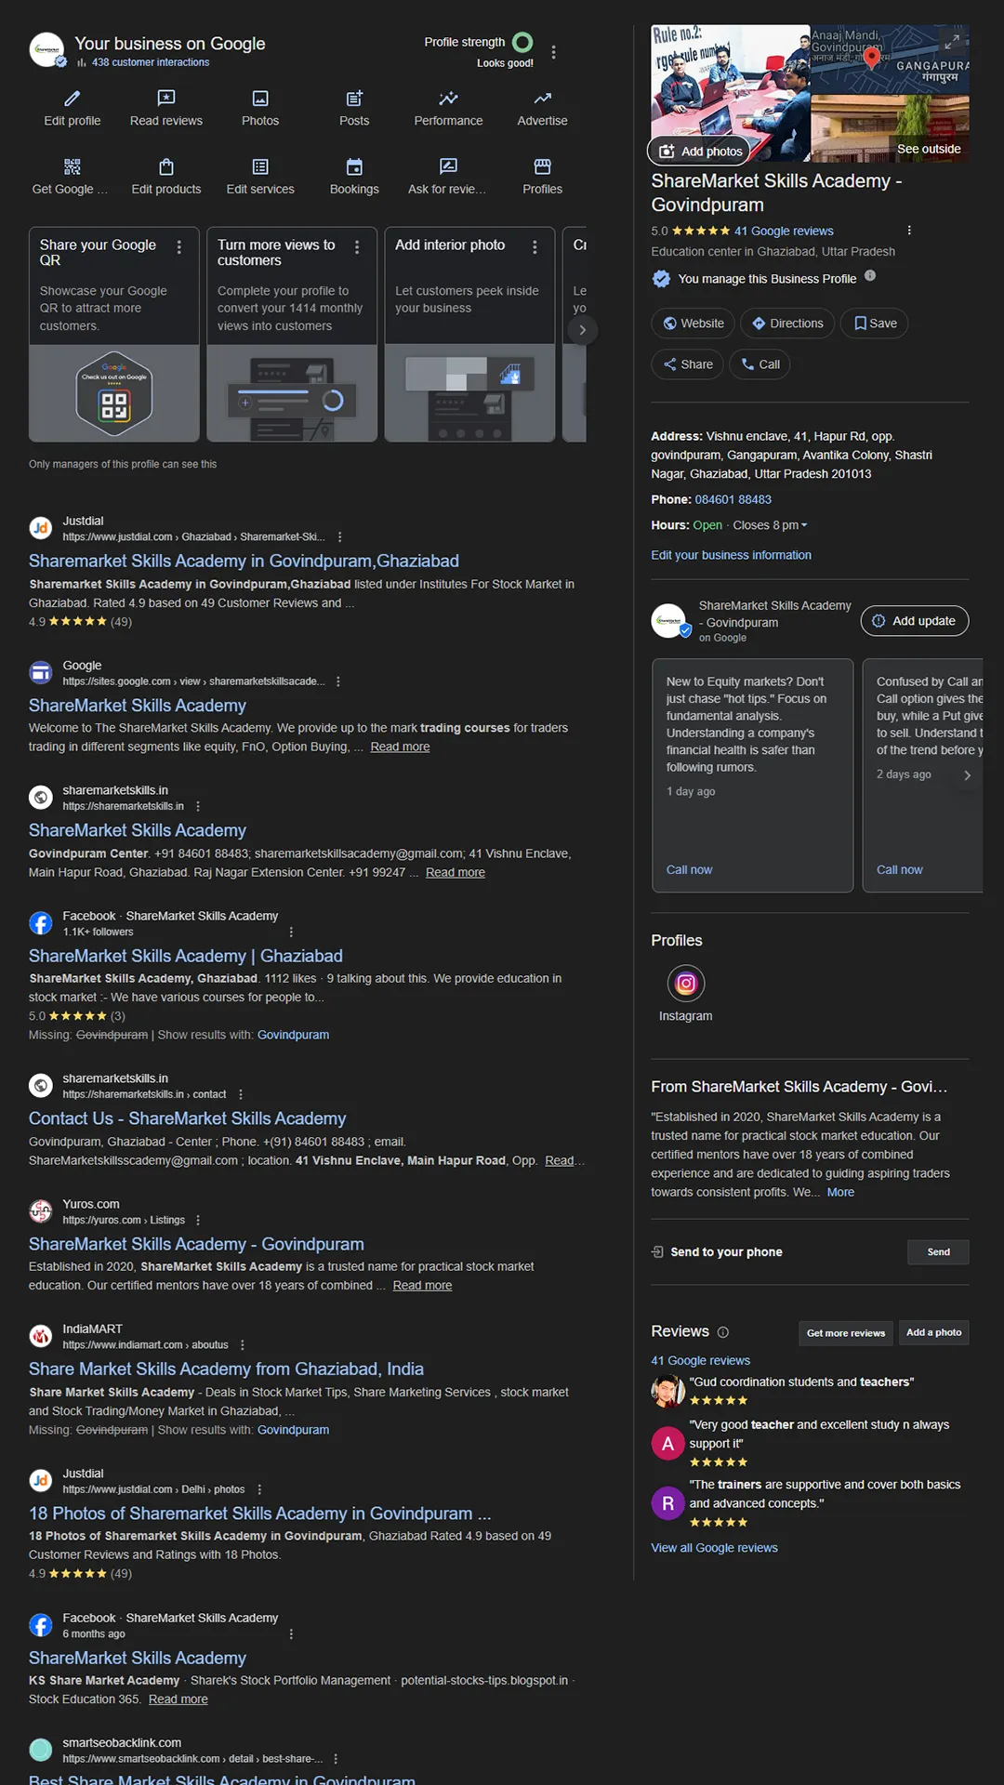
Task: Expand hours dropdown next to Closes 8 pm
Action: pyautogui.click(x=804, y=525)
